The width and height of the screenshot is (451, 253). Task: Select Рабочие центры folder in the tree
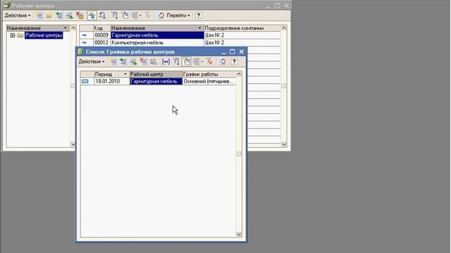coord(44,35)
